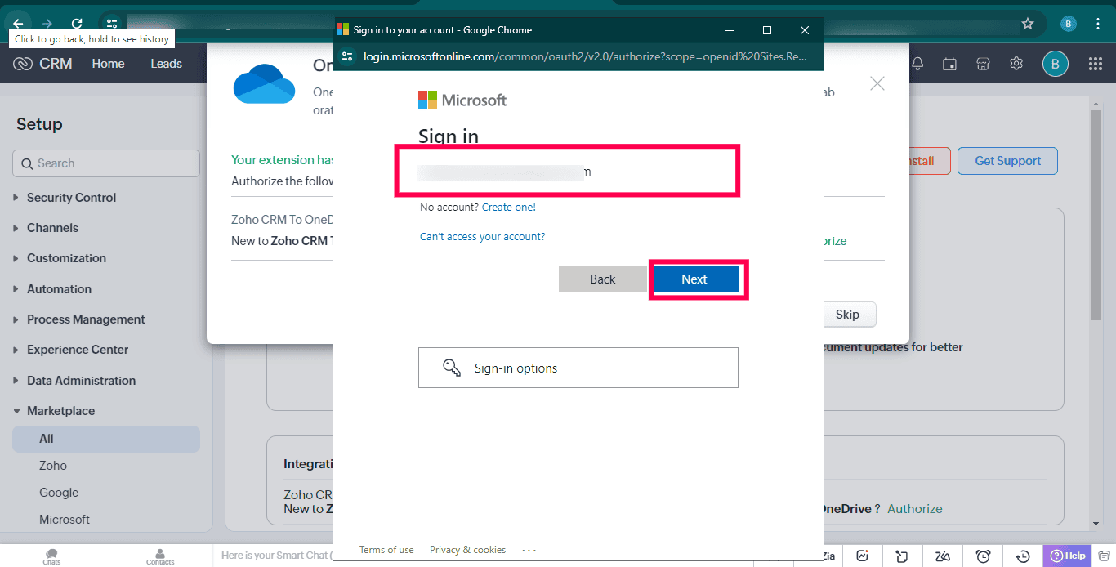The height and width of the screenshot is (567, 1116).
Task: Click the site info icon in popup address bar
Action: 347,56
